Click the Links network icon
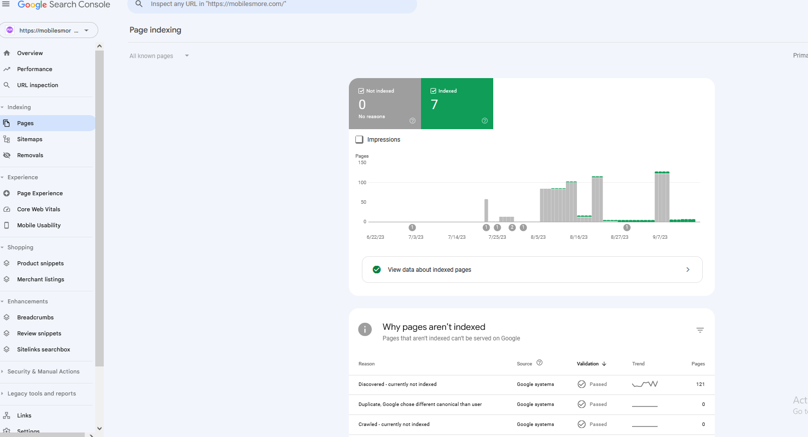 7,415
